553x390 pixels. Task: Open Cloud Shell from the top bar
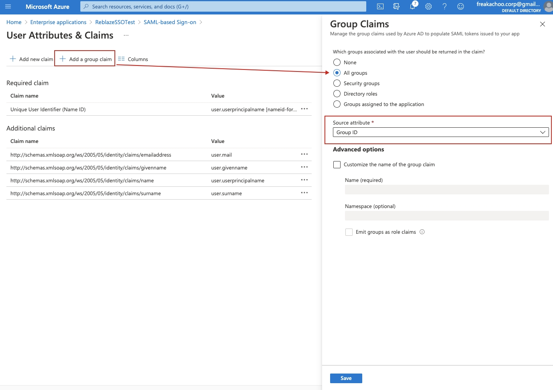(x=380, y=6)
